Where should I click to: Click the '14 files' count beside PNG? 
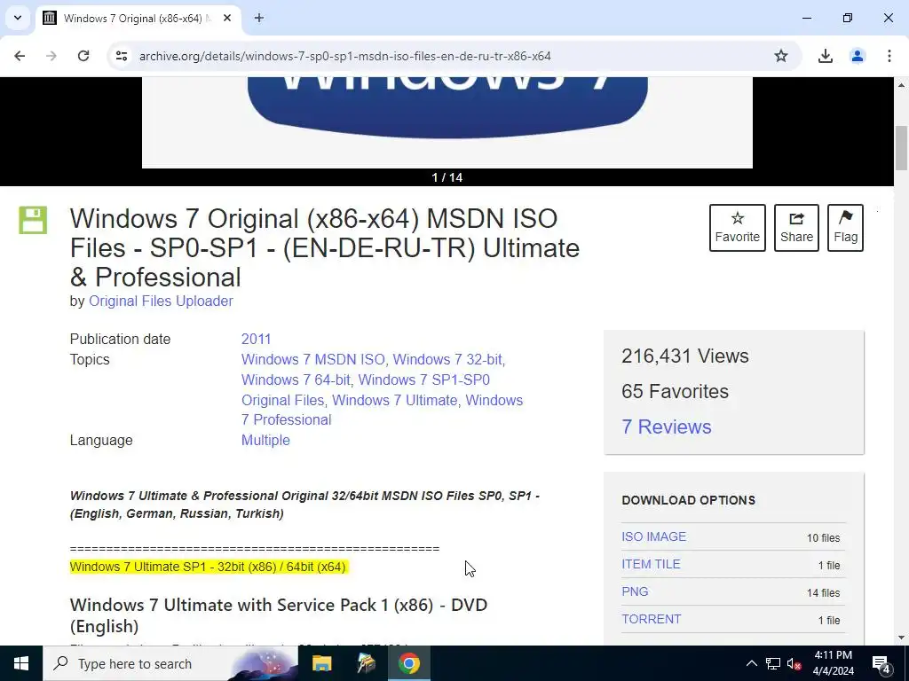coord(823,593)
